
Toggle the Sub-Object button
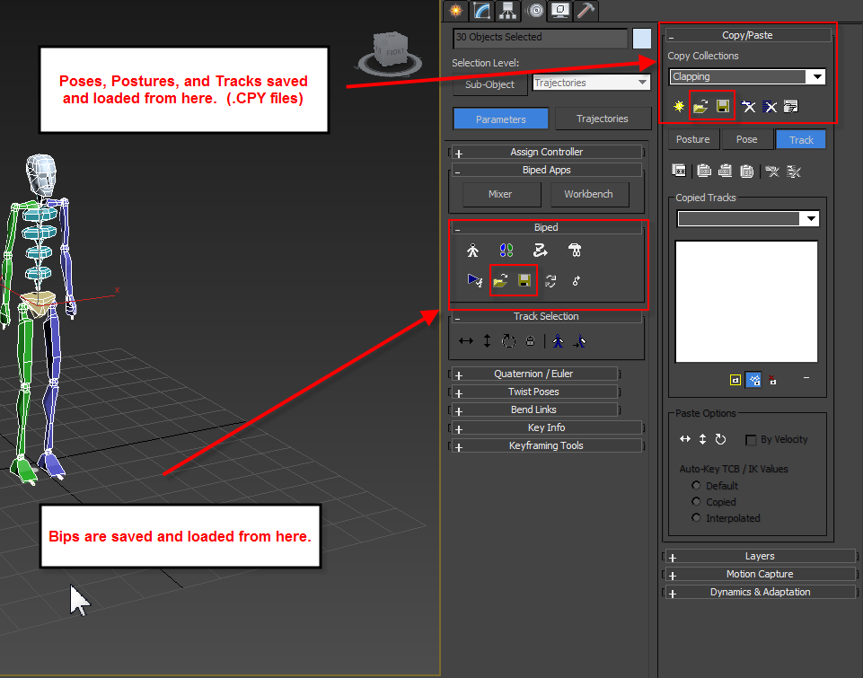pyautogui.click(x=489, y=84)
